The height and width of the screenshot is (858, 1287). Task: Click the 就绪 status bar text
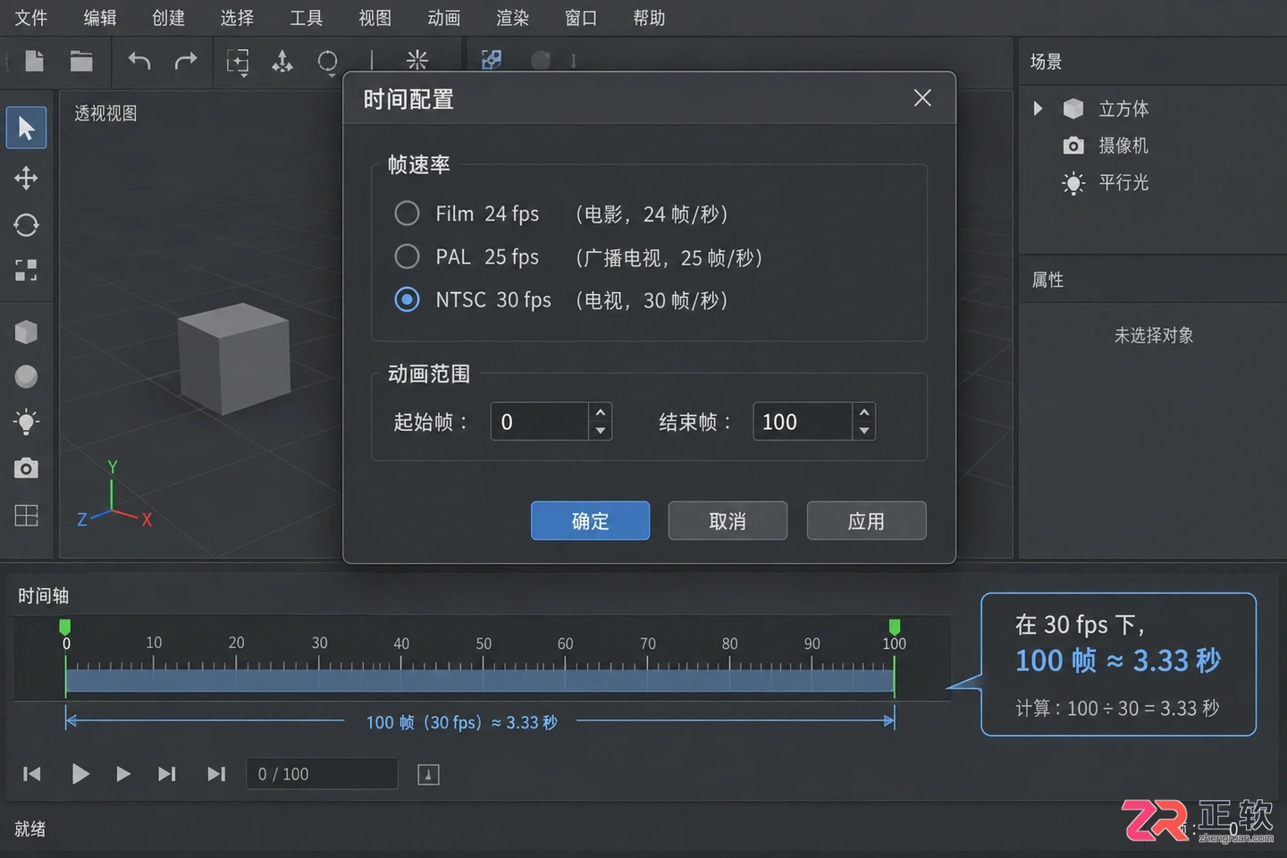29,829
